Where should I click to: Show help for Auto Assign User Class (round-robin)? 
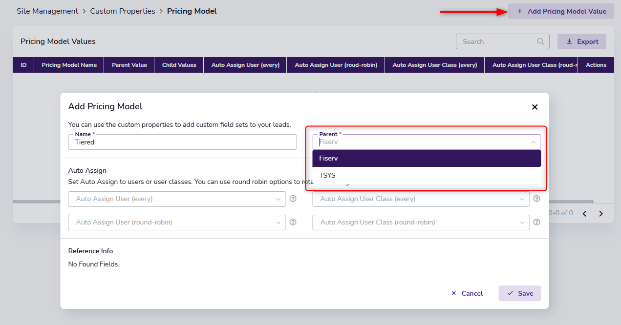pos(536,222)
